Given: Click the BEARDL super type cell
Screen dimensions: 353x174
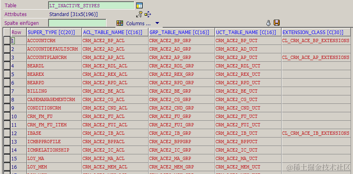Looking at the screenshot, I should click(54, 66).
